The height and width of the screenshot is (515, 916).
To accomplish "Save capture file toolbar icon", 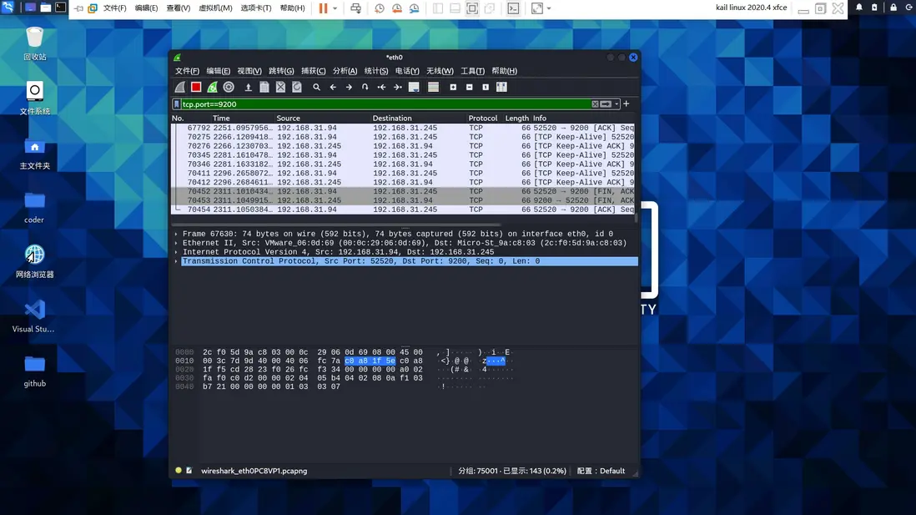I will [264, 87].
